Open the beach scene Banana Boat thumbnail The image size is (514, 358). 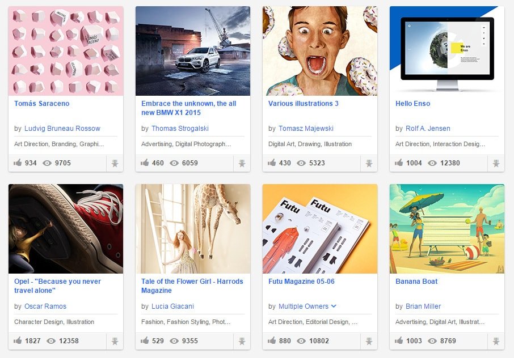(x=447, y=229)
